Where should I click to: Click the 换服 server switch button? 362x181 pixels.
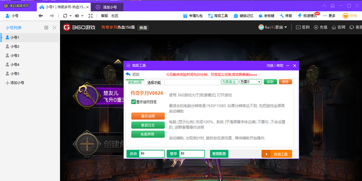point(143,28)
